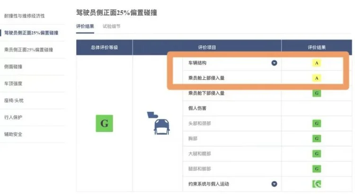Image resolution: width=355 pixels, height=194 pixels.
Task: Click the 乘员舱上部侵入量 label
Action: [206, 78]
